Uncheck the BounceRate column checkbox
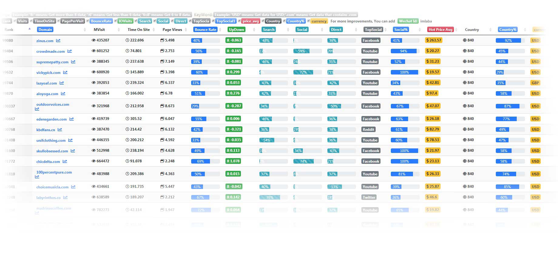 [x=88, y=21]
